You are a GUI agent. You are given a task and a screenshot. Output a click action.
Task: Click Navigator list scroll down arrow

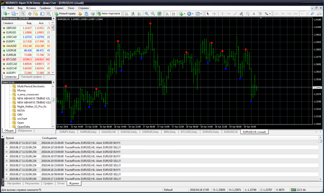(53, 126)
